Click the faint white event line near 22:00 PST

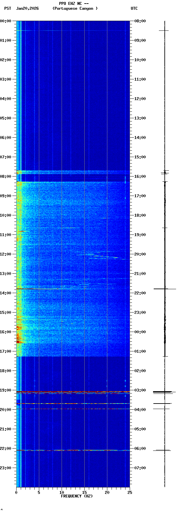coord(73,450)
